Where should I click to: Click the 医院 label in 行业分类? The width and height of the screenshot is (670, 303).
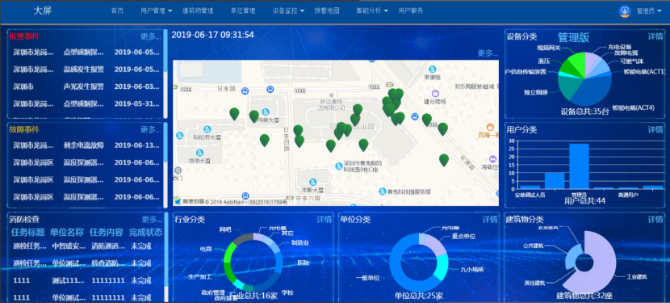pos(303,263)
